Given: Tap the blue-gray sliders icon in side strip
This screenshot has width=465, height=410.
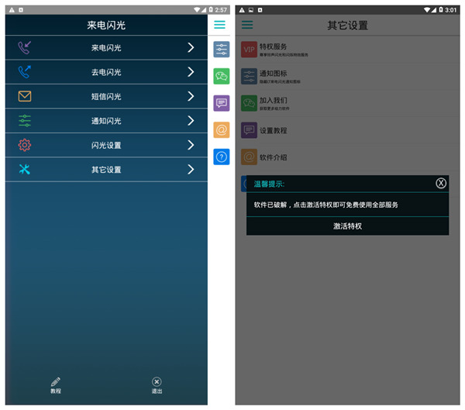Looking at the screenshot, I should coord(221,50).
